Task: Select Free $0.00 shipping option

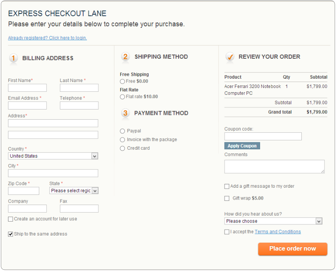Action: [x=122, y=82]
